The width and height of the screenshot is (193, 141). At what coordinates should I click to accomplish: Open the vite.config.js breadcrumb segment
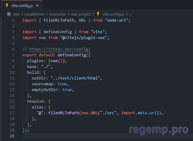[113, 14]
